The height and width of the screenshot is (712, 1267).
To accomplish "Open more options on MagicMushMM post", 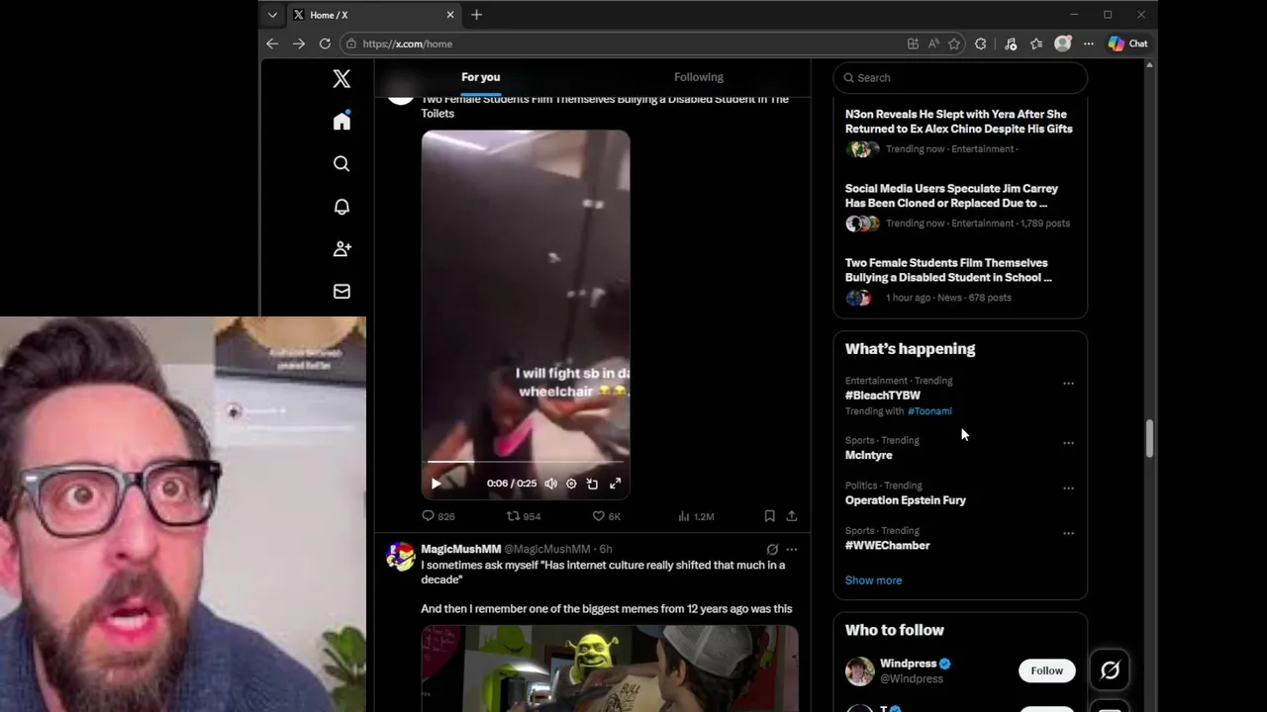I will point(791,549).
